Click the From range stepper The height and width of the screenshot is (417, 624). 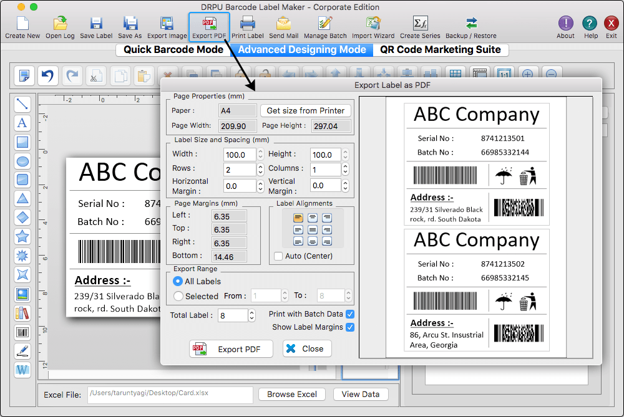click(x=285, y=295)
